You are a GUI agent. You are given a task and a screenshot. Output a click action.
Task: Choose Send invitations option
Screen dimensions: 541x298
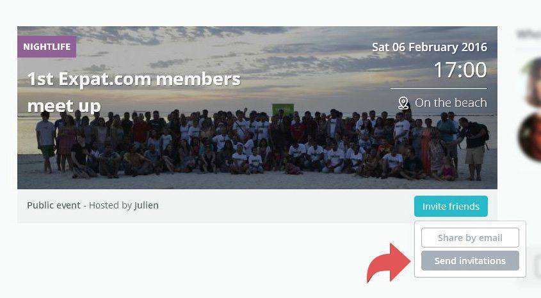coord(470,261)
